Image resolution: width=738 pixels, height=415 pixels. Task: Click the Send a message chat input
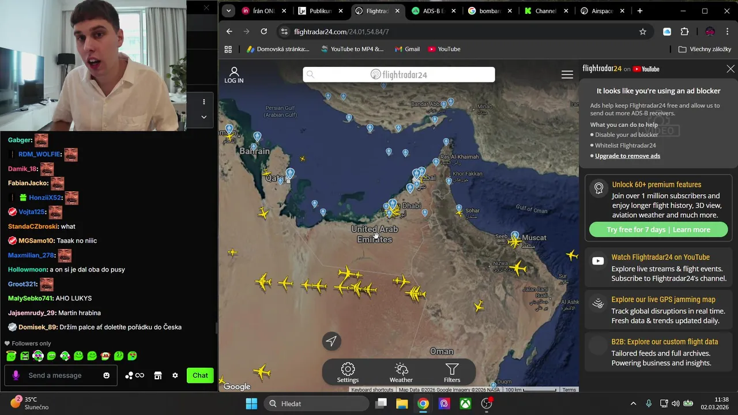(x=62, y=375)
